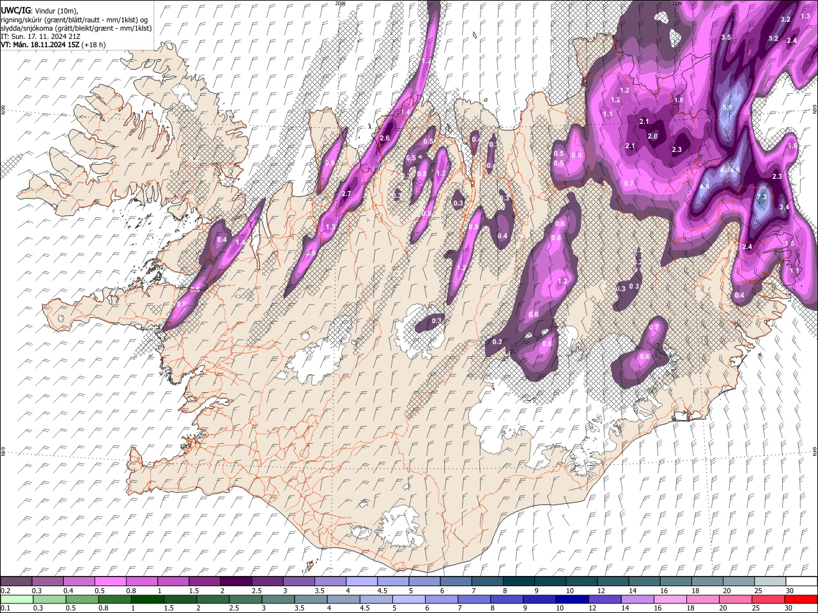Screen dimensions: 818x613
Task: Click the 20W longitude label at the top
Action: pos(340,3)
